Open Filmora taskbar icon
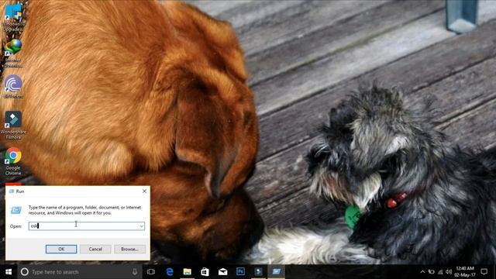The image size is (496, 279). pyautogui.click(x=258, y=272)
